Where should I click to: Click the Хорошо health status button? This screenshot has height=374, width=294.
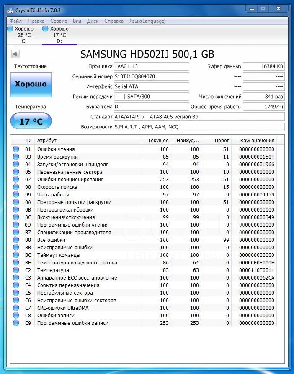click(x=31, y=85)
